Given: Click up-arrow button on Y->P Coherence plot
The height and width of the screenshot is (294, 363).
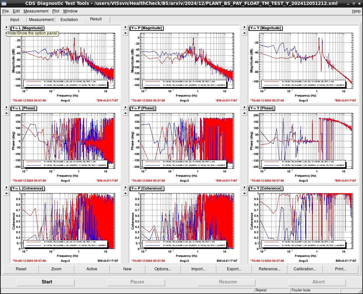Looking at the screenshot, I should [126, 193].
